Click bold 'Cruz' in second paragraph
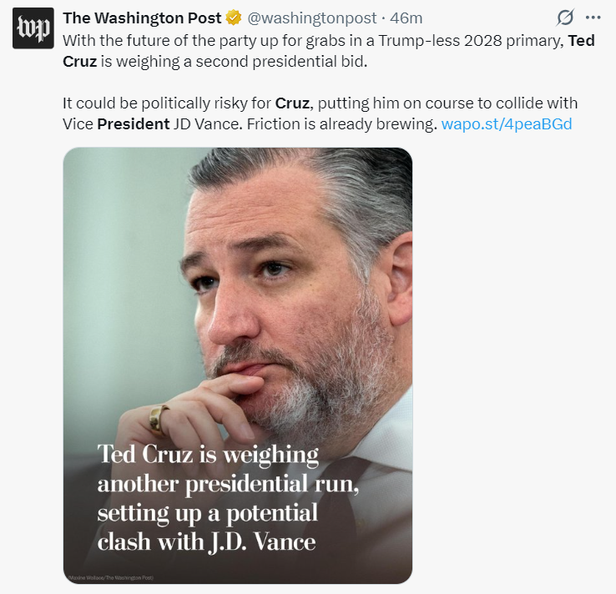 point(292,103)
